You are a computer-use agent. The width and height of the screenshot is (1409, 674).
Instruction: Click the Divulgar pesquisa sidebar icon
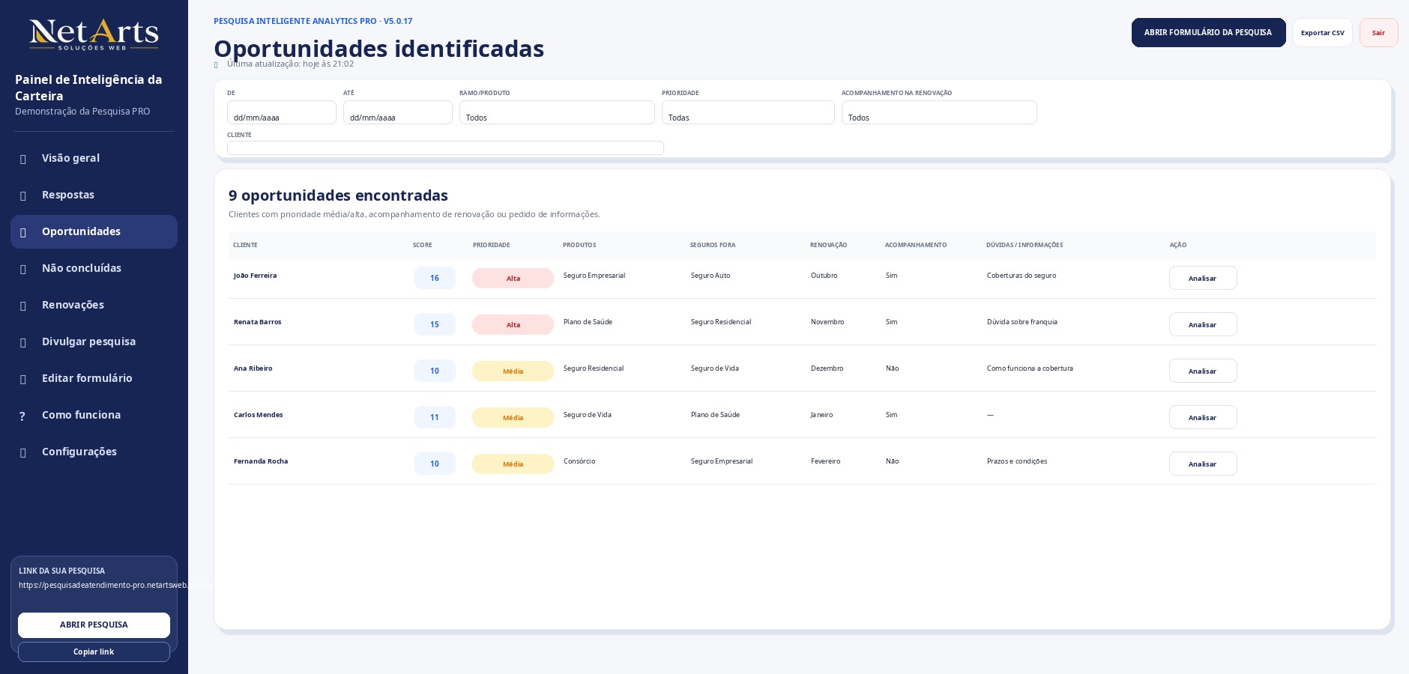pos(23,342)
